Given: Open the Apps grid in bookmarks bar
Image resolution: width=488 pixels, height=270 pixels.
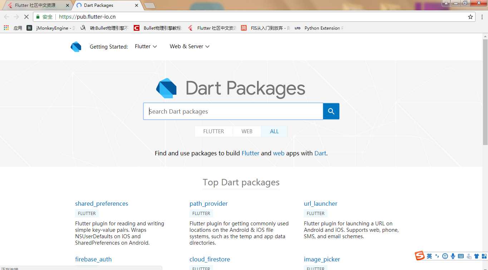Looking at the screenshot, I should coord(6,28).
